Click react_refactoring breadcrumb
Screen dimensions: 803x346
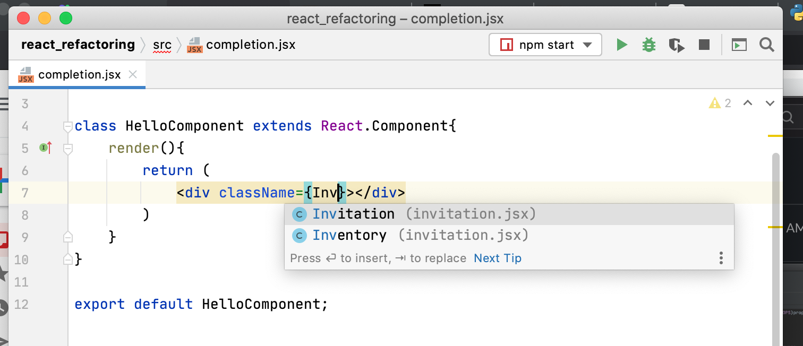[x=78, y=45]
